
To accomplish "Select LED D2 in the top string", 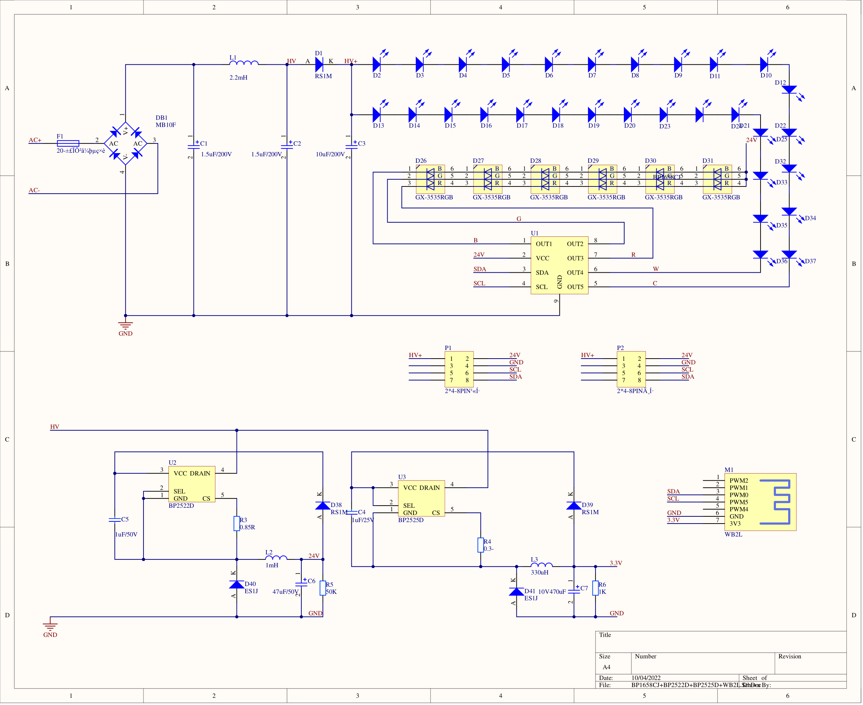I will (x=376, y=65).
